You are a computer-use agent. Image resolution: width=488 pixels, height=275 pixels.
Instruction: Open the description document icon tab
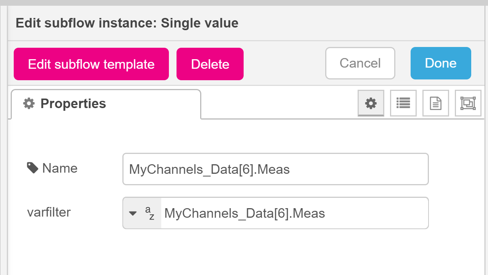pyautogui.click(x=435, y=103)
